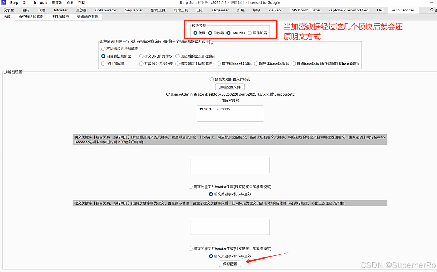This screenshot has width=437, height=272.
Task: Switch to the 重放器 tool tab
Action: tap(82, 10)
